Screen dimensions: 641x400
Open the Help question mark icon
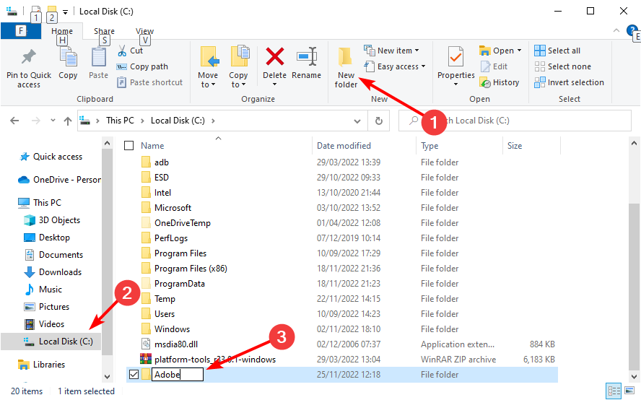(632, 30)
